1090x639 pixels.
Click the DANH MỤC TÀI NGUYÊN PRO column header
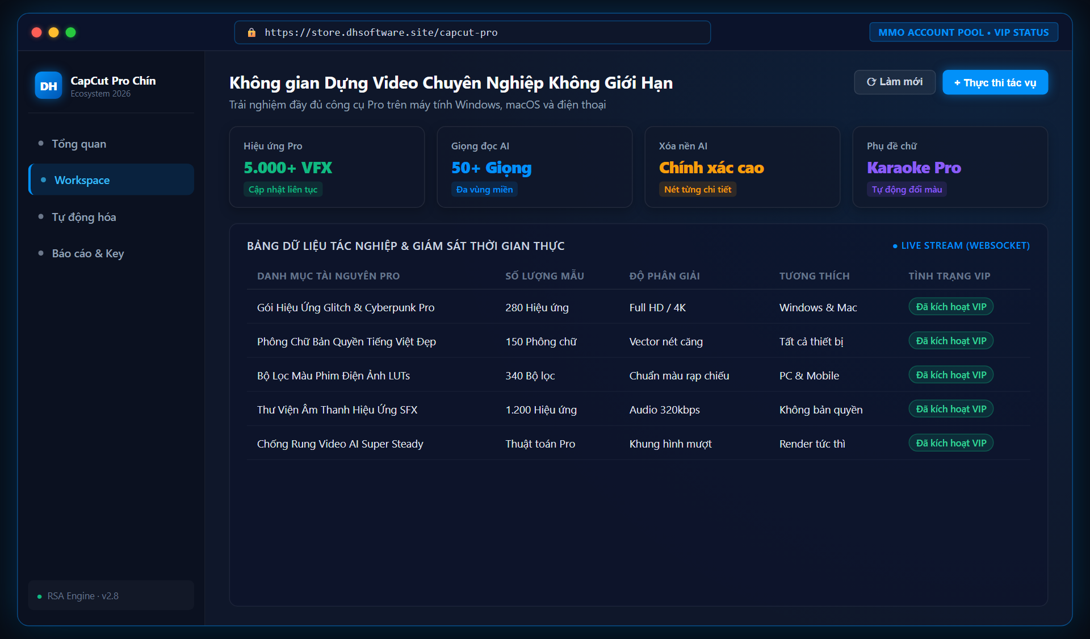[328, 276]
